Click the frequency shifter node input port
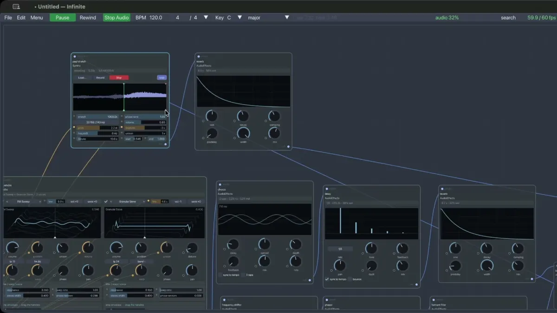Image resolution: width=557 pixels, height=313 pixels. [224, 300]
